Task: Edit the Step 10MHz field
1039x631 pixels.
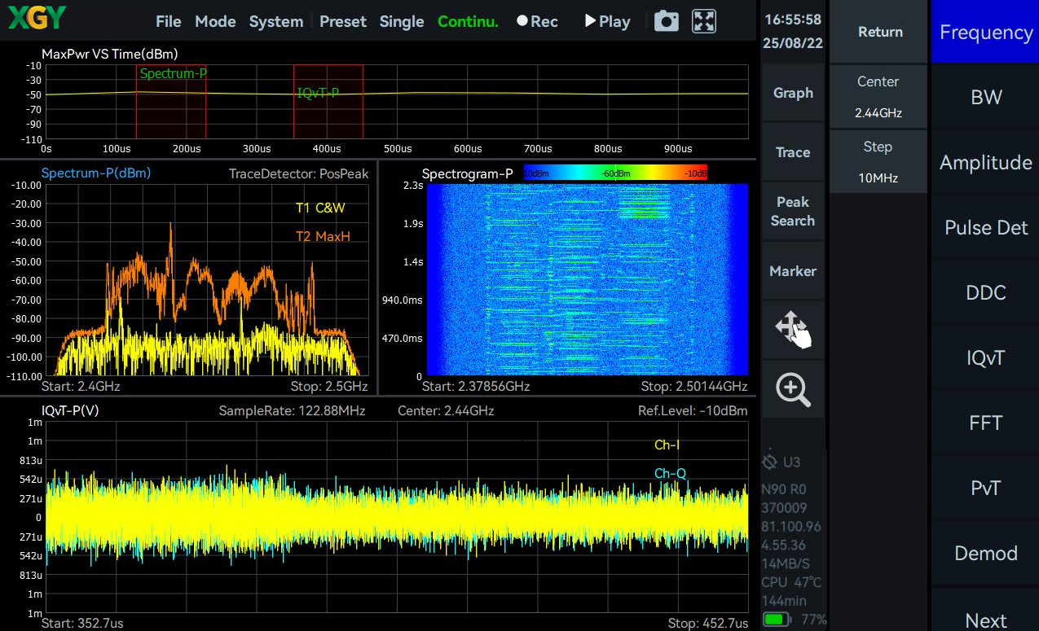Action: 878,162
